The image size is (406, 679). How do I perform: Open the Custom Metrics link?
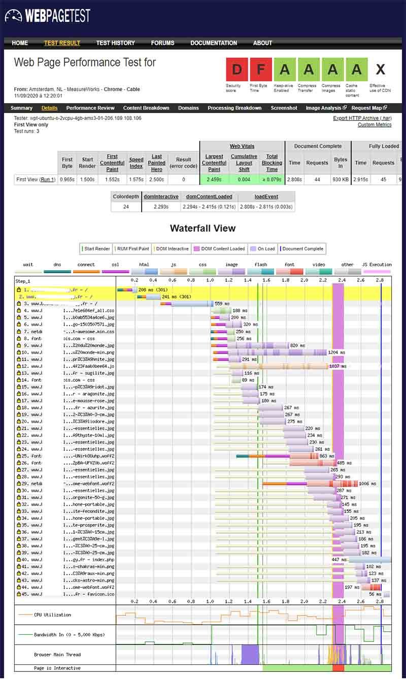click(x=375, y=124)
